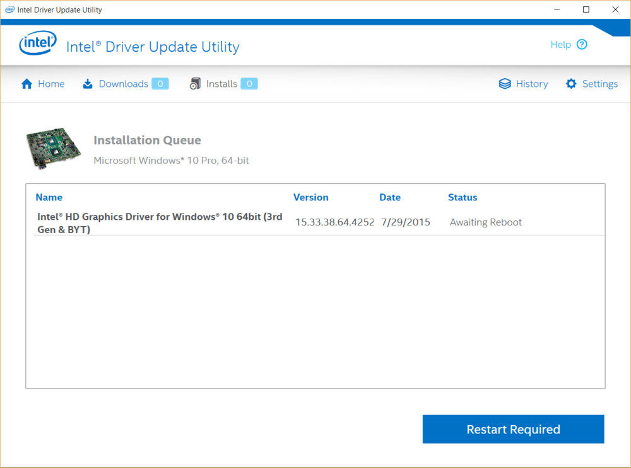
Task: Click the 7/29/2015 date cell
Action: (406, 222)
